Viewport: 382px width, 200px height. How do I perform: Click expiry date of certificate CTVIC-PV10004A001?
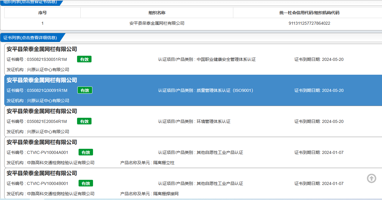tap(333, 152)
